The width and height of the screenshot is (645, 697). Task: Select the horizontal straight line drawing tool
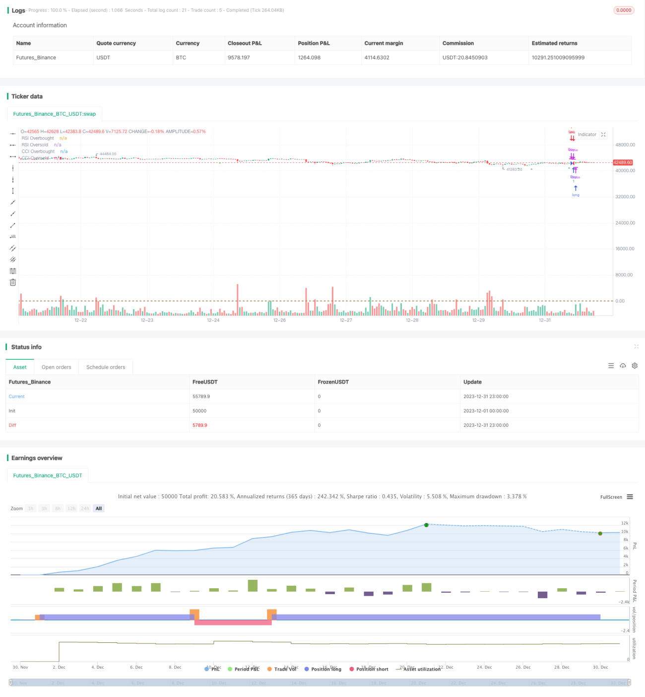click(x=13, y=134)
